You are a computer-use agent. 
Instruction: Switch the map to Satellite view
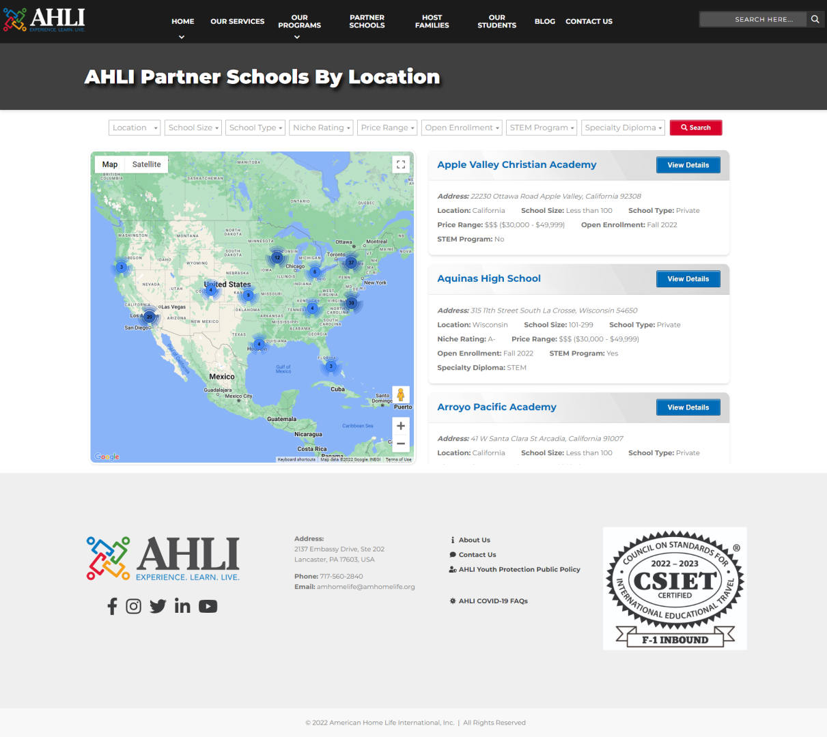[147, 164]
